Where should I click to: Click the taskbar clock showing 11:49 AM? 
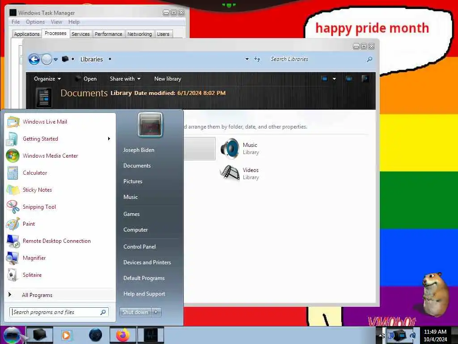point(435,335)
